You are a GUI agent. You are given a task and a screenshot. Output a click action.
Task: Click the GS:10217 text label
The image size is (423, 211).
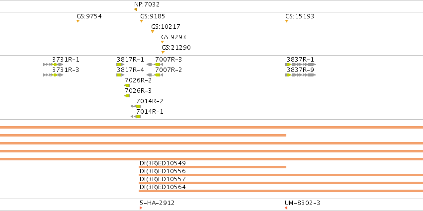166,27
